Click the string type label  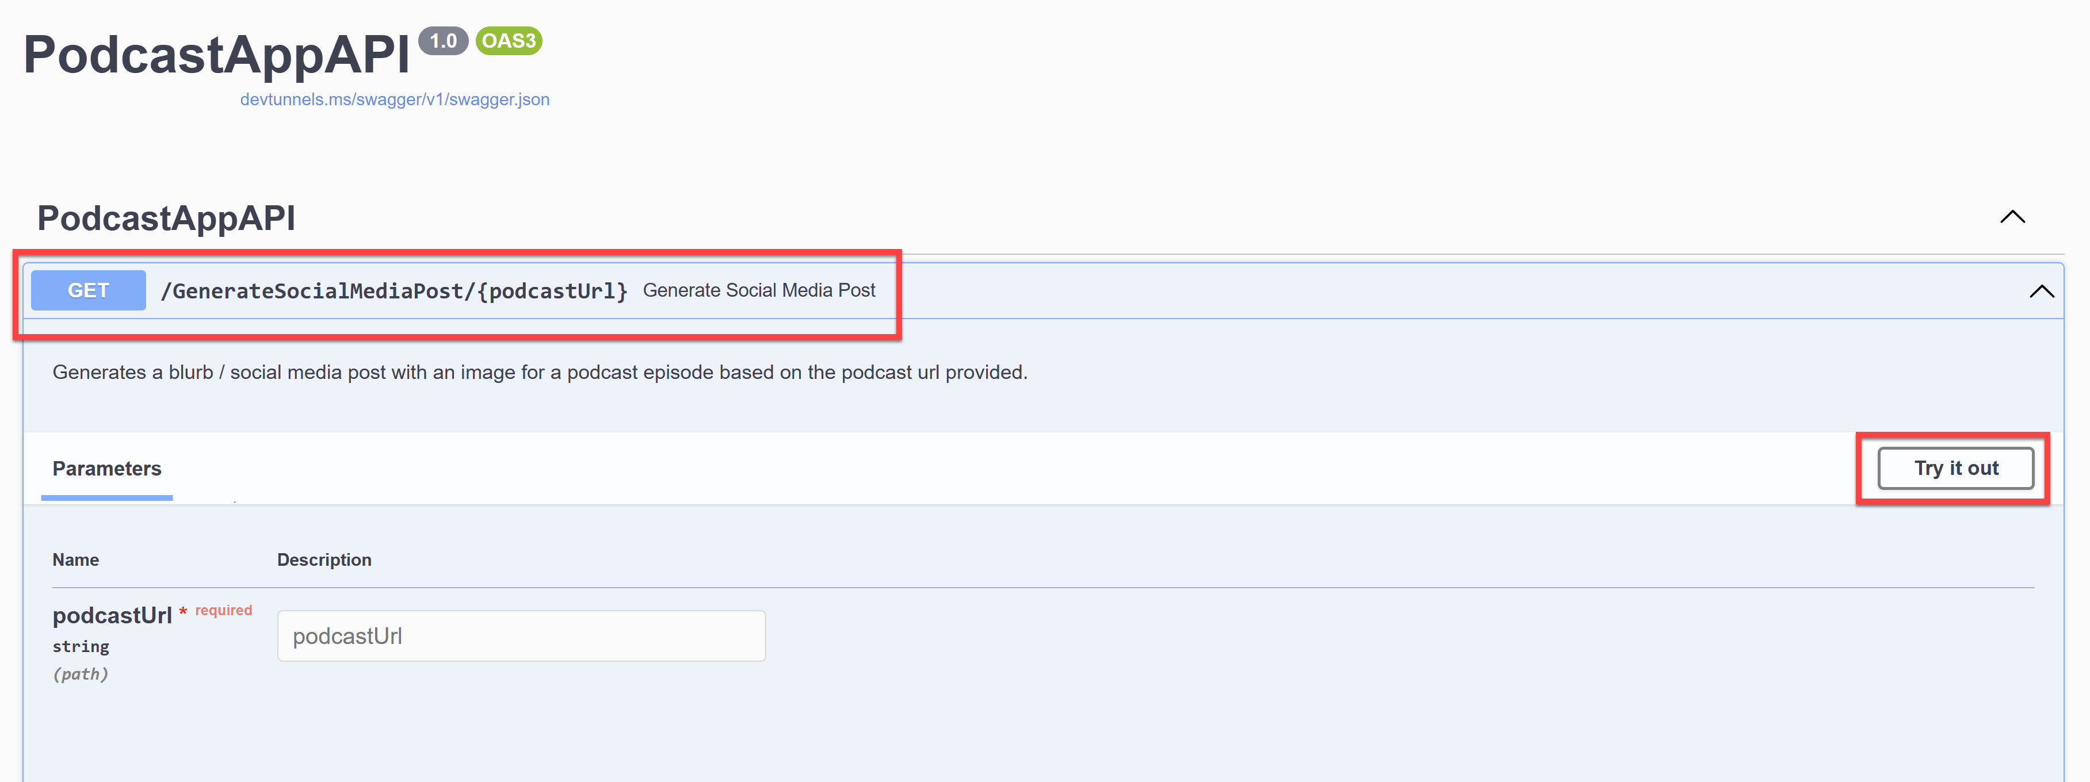coord(81,646)
